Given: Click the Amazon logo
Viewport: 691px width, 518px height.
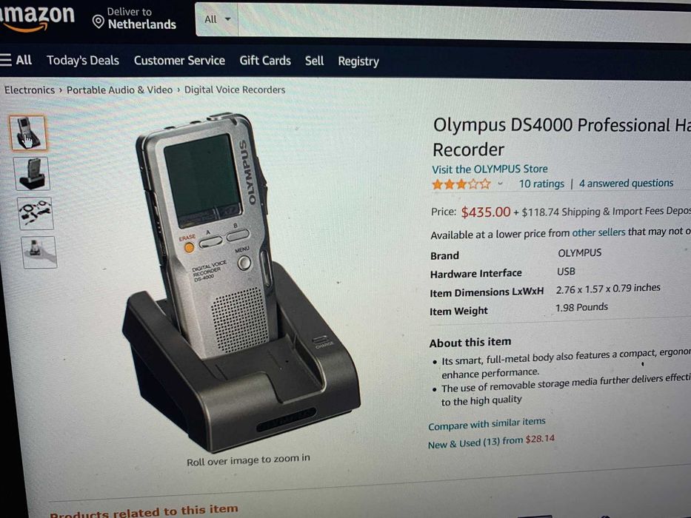Looking at the screenshot, I should [36, 17].
